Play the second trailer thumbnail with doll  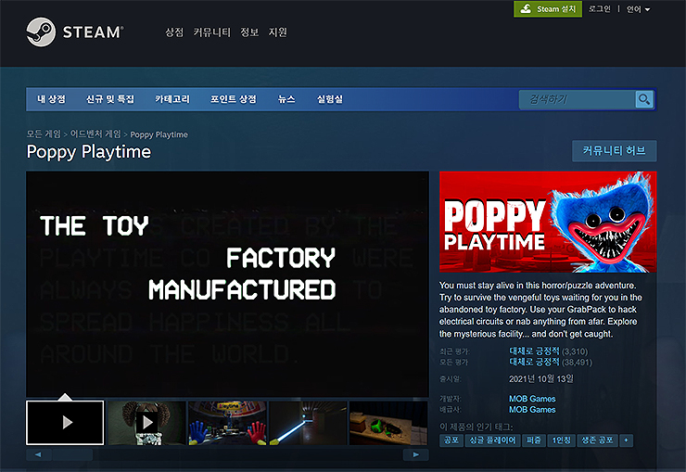coord(146,423)
